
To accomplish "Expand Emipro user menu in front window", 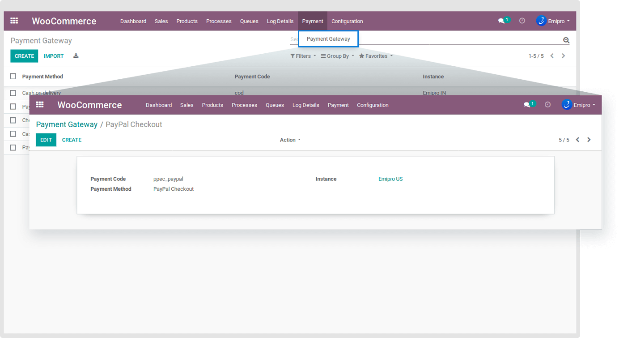I will (x=585, y=105).
